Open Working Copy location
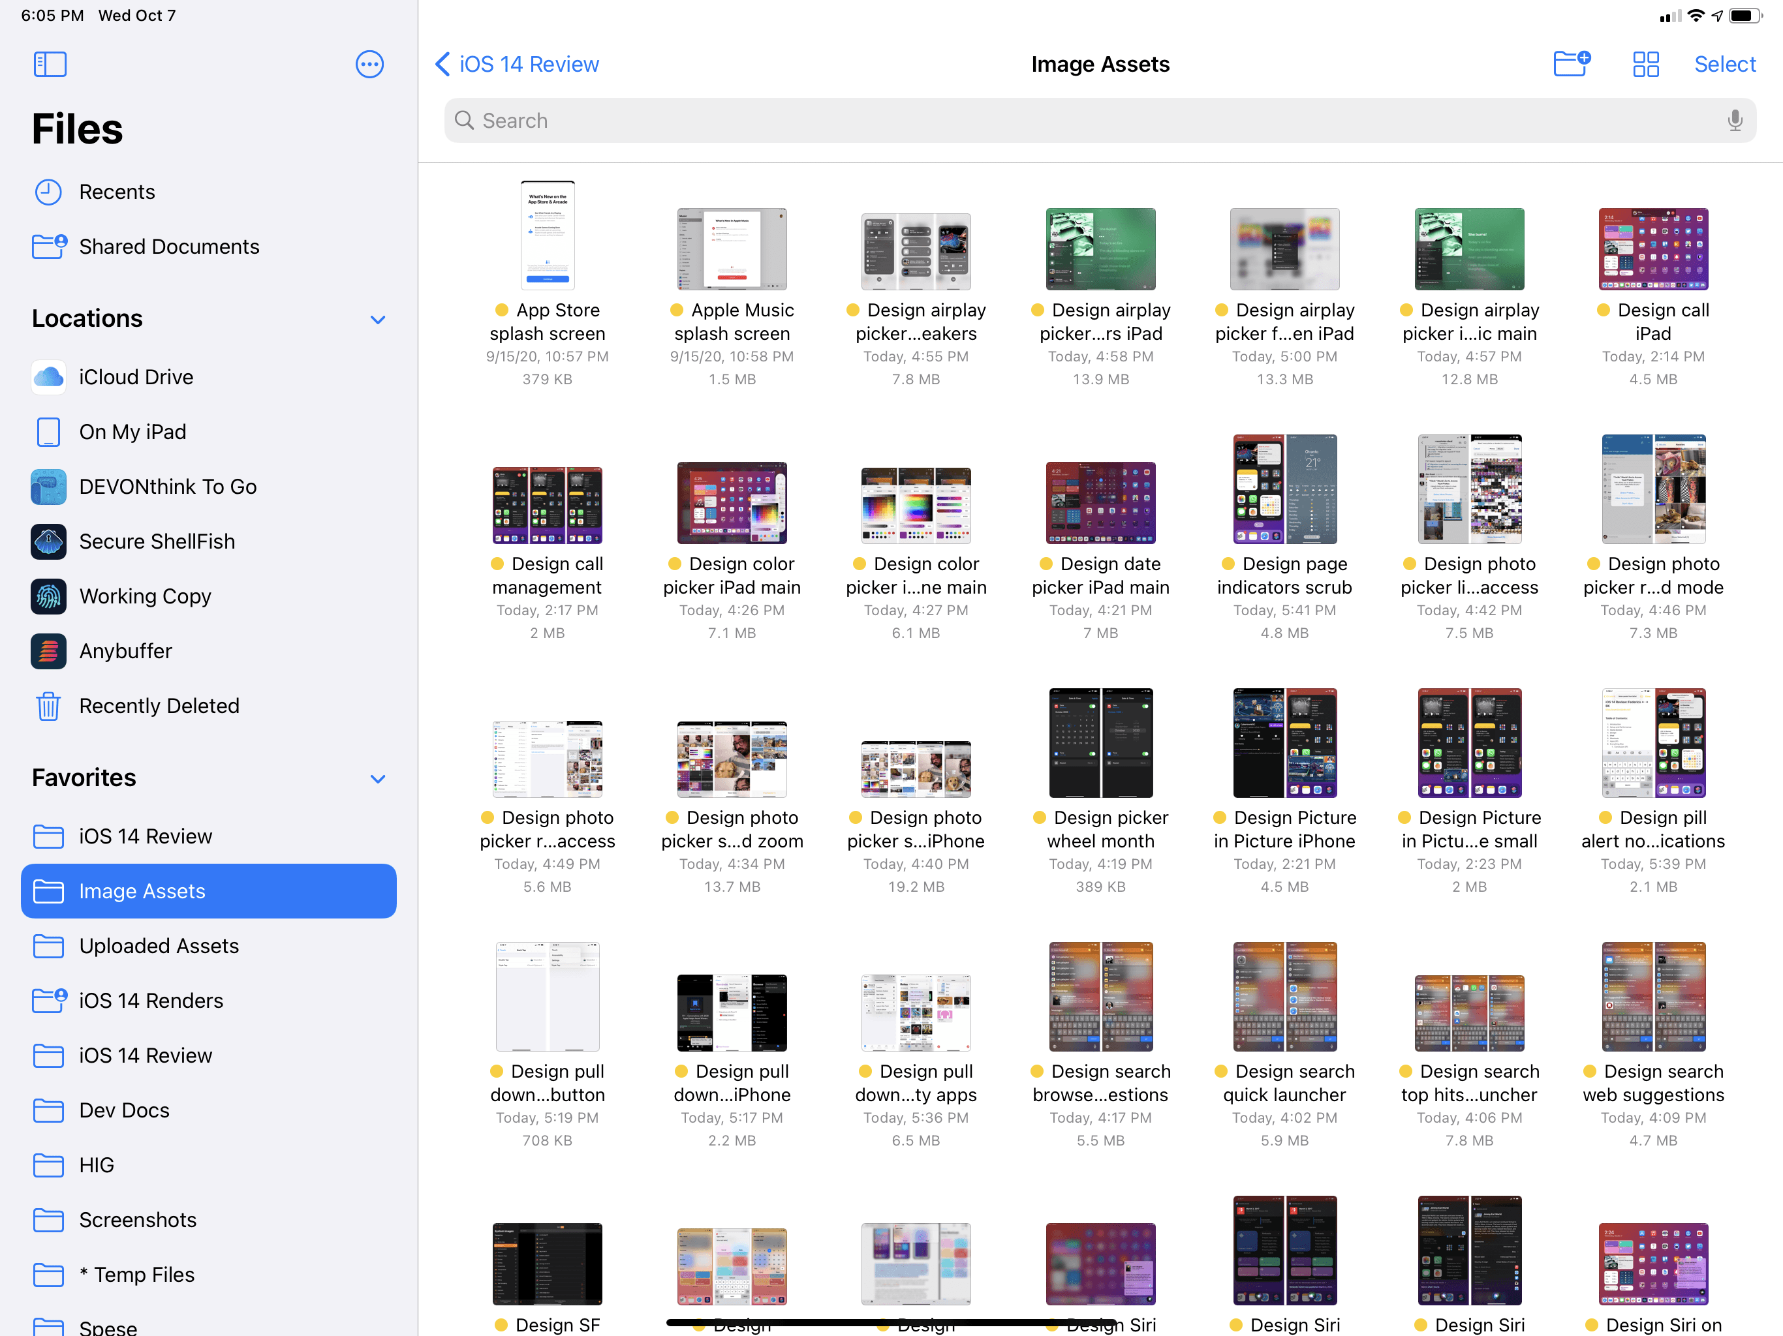The height and width of the screenshot is (1336, 1783). pos(209,596)
